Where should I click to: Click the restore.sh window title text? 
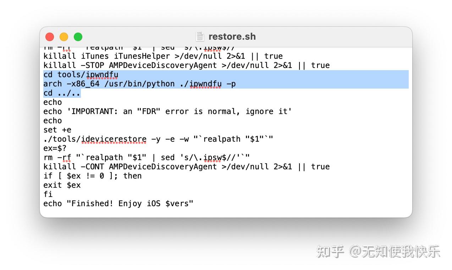pyautogui.click(x=232, y=36)
